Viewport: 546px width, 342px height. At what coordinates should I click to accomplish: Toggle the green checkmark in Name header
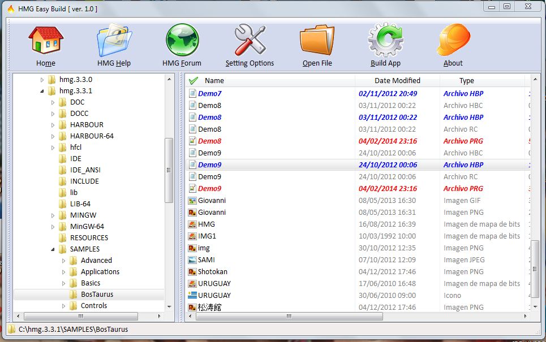point(194,81)
